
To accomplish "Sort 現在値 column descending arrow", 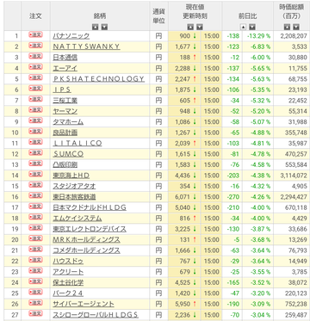I will click(200, 27).
